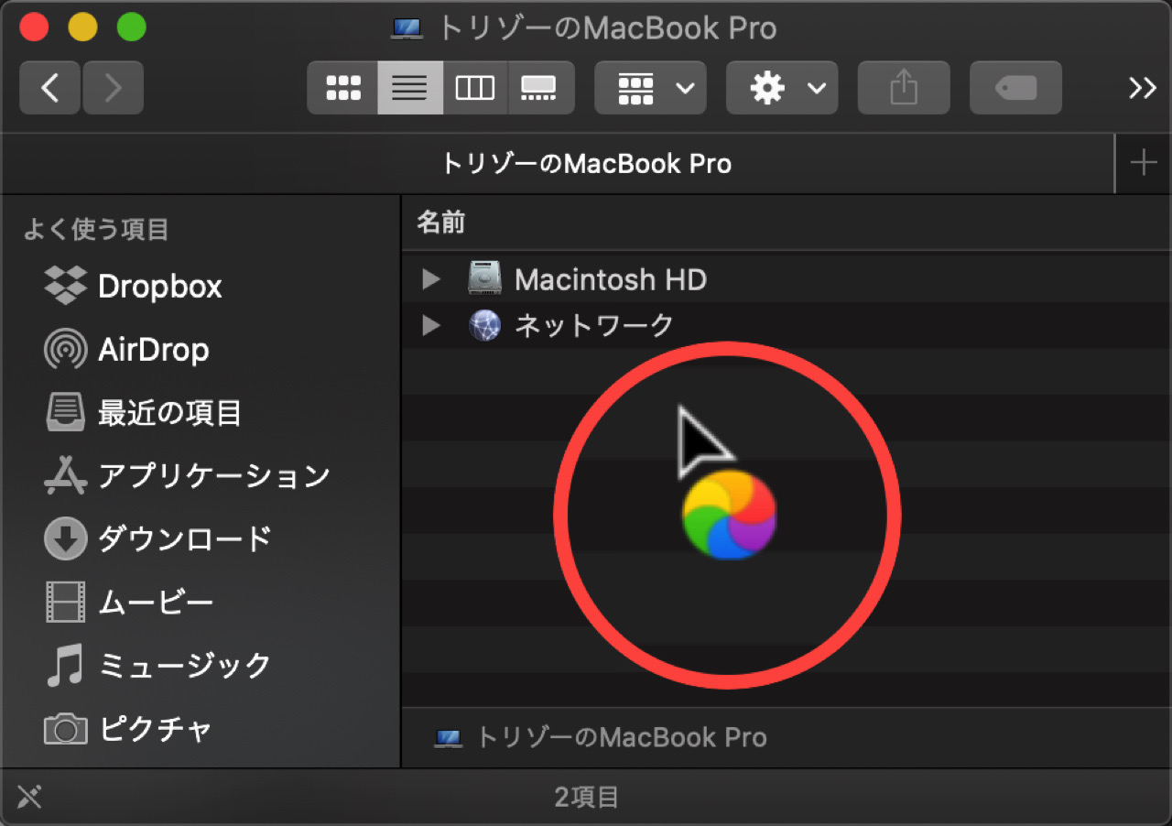Select the ネットワーク row text
This screenshot has height=826, width=1172.
point(594,325)
